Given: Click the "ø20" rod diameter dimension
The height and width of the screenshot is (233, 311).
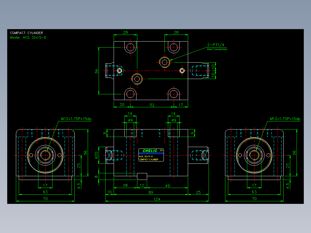Looking at the screenshot, I should (x=96, y=155).
